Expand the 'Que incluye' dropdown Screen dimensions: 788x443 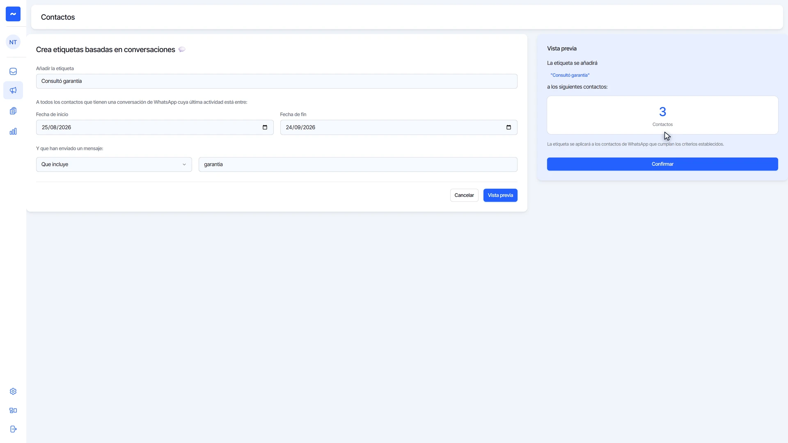click(114, 164)
